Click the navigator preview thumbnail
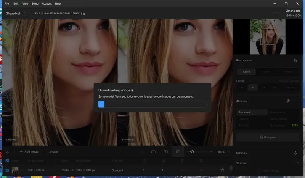 coord(267,37)
